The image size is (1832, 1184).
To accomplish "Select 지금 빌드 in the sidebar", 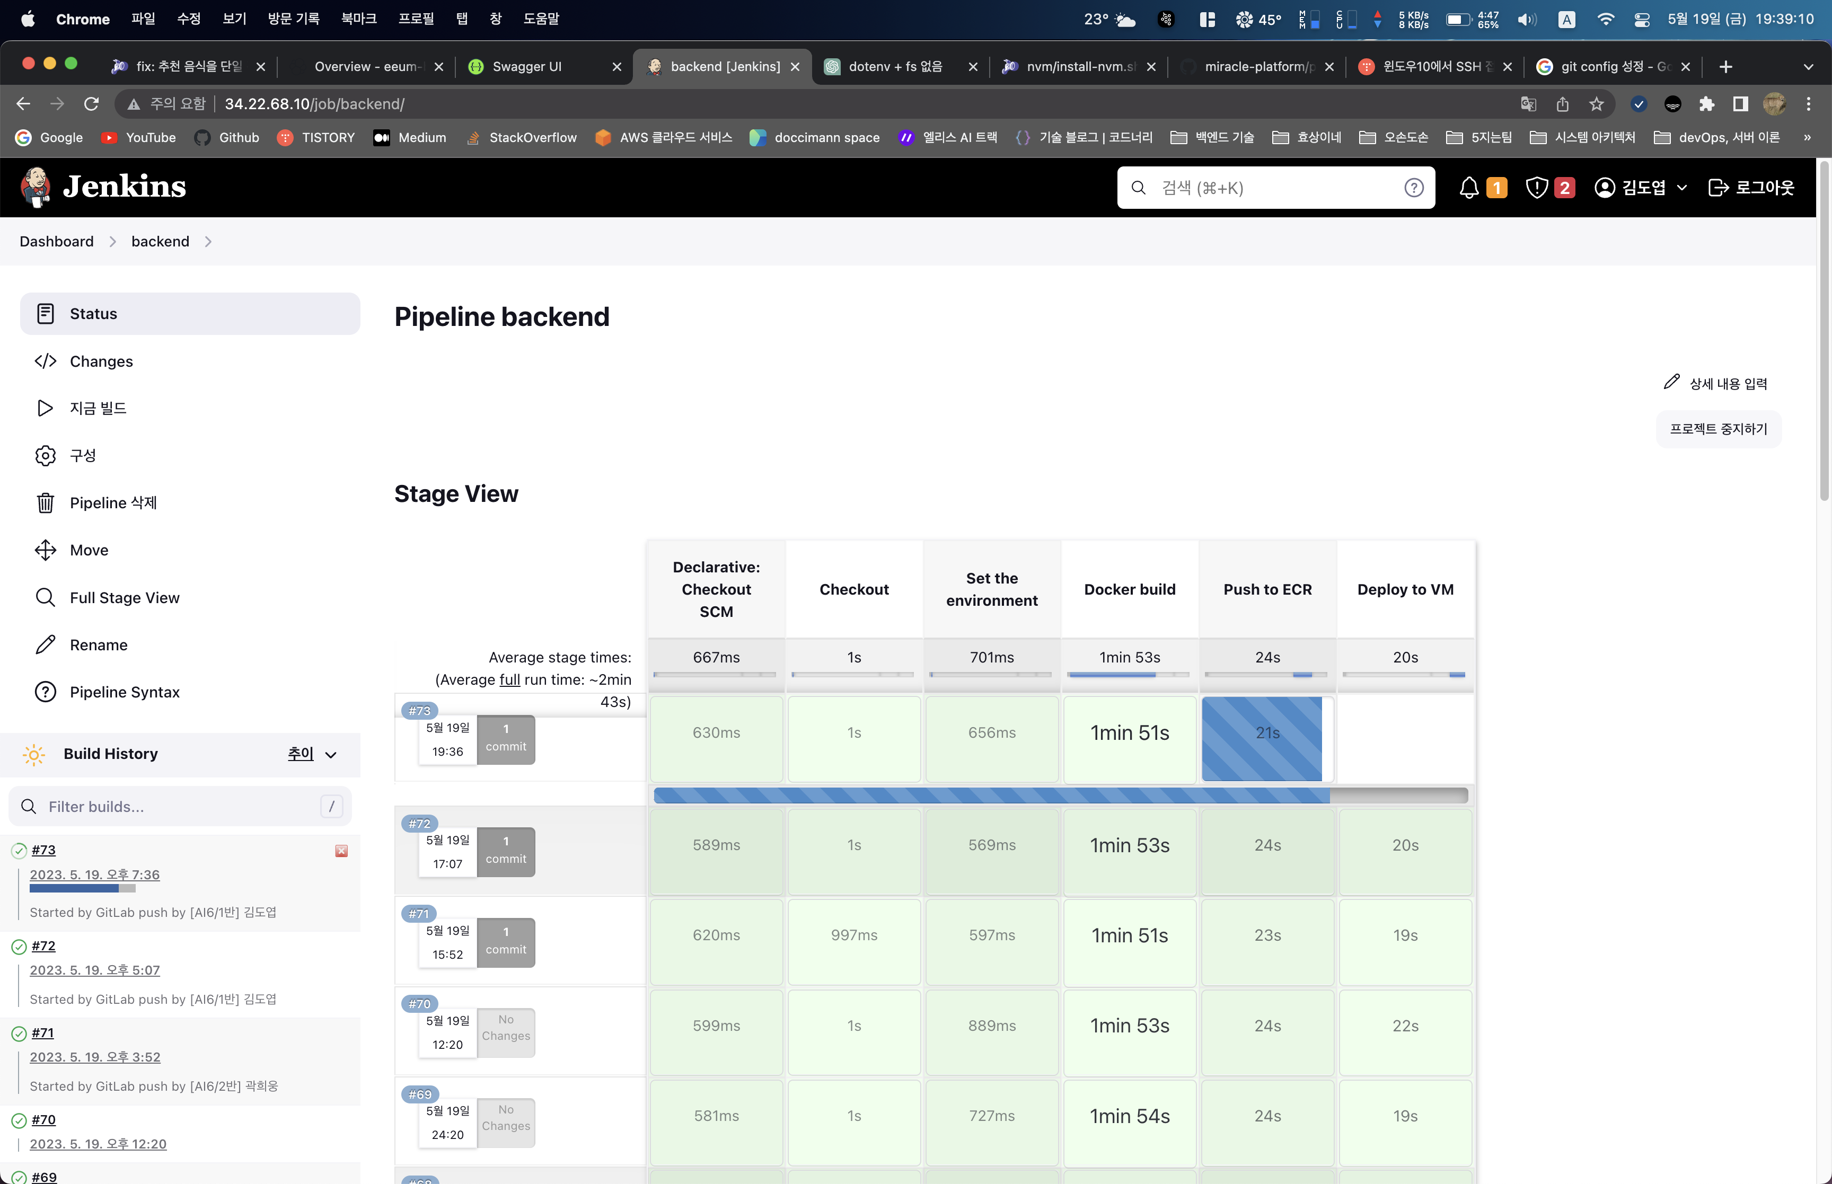I will coord(98,408).
